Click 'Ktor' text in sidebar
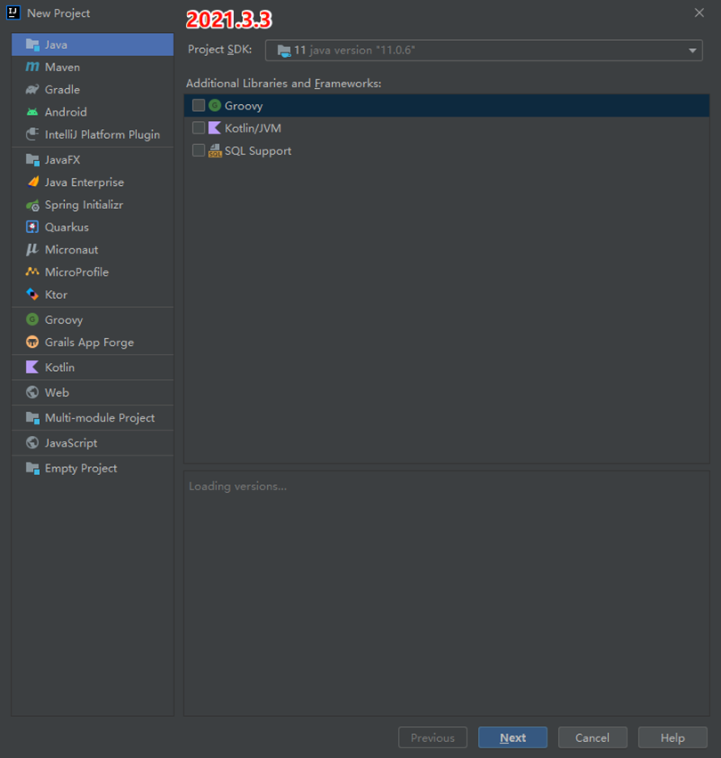This screenshot has width=721, height=758. (x=55, y=294)
